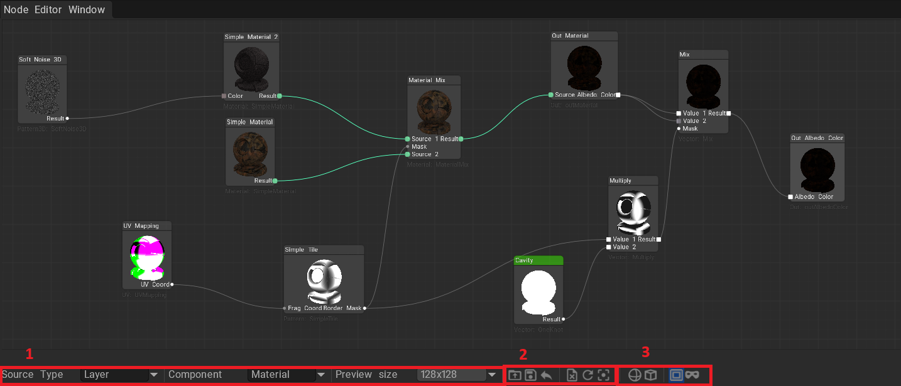Click the Soft Noise 3D Result port

[x=67, y=118]
